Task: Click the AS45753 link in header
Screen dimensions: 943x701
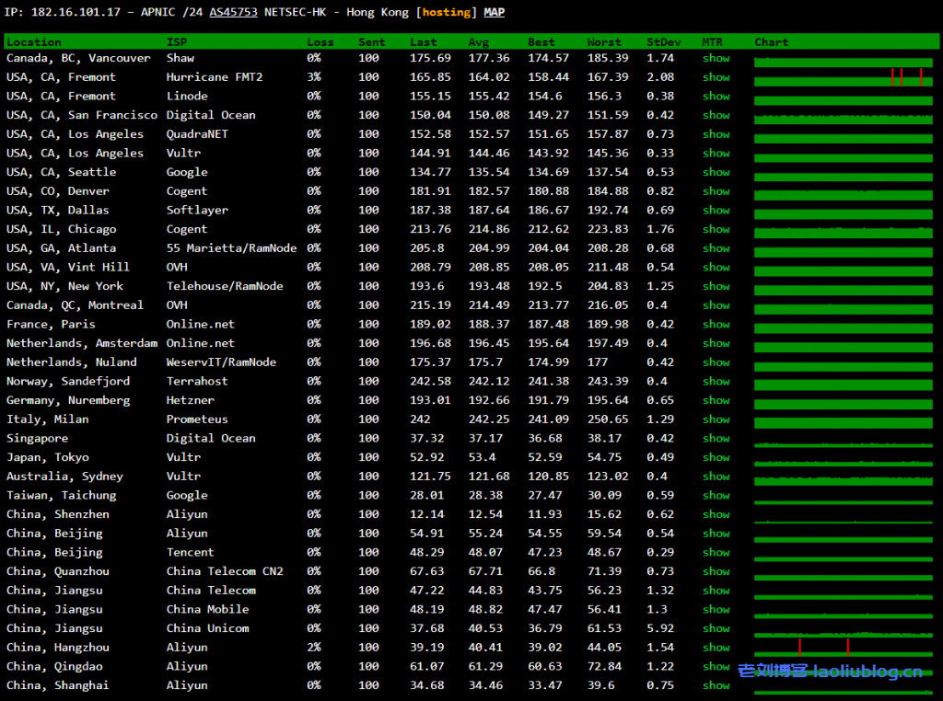Action: (233, 12)
